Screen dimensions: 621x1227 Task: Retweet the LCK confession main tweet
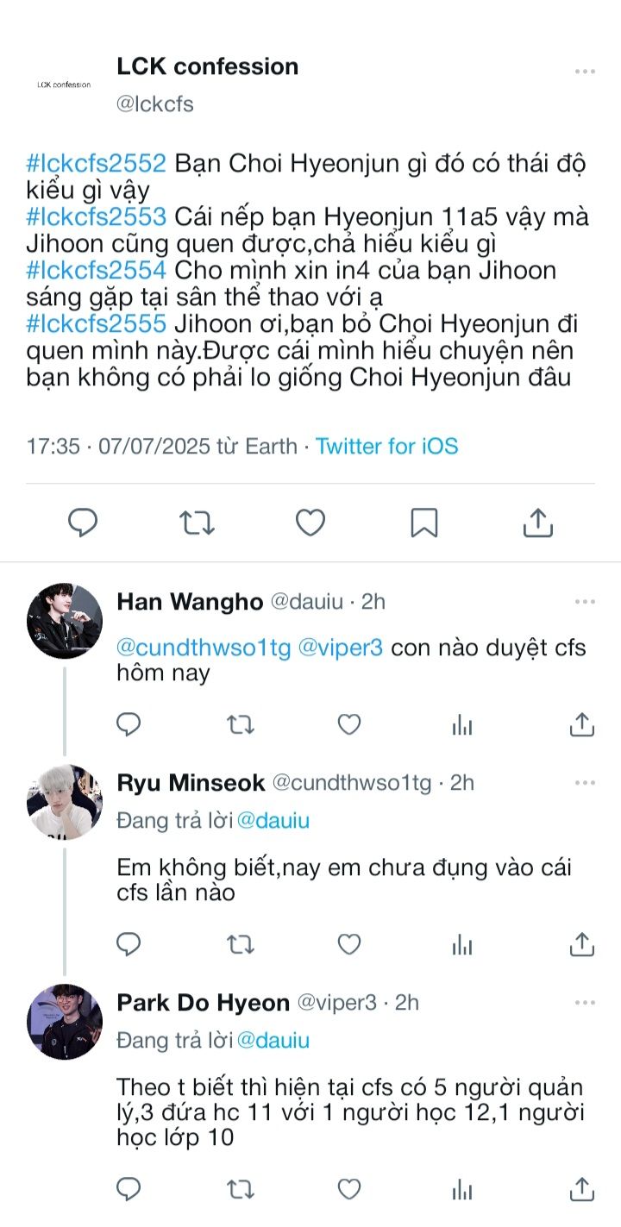pyautogui.click(x=197, y=523)
